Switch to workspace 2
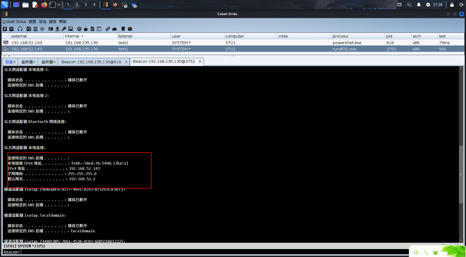Image resolution: width=466 pixels, height=257 pixels. [x=77, y=5]
